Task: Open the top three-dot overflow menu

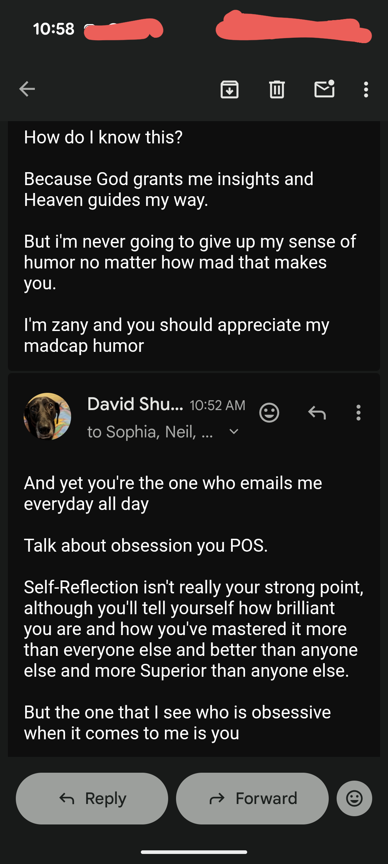Action: [x=366, y=89]
